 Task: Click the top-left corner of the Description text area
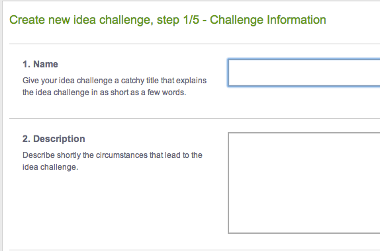(229, 133)
